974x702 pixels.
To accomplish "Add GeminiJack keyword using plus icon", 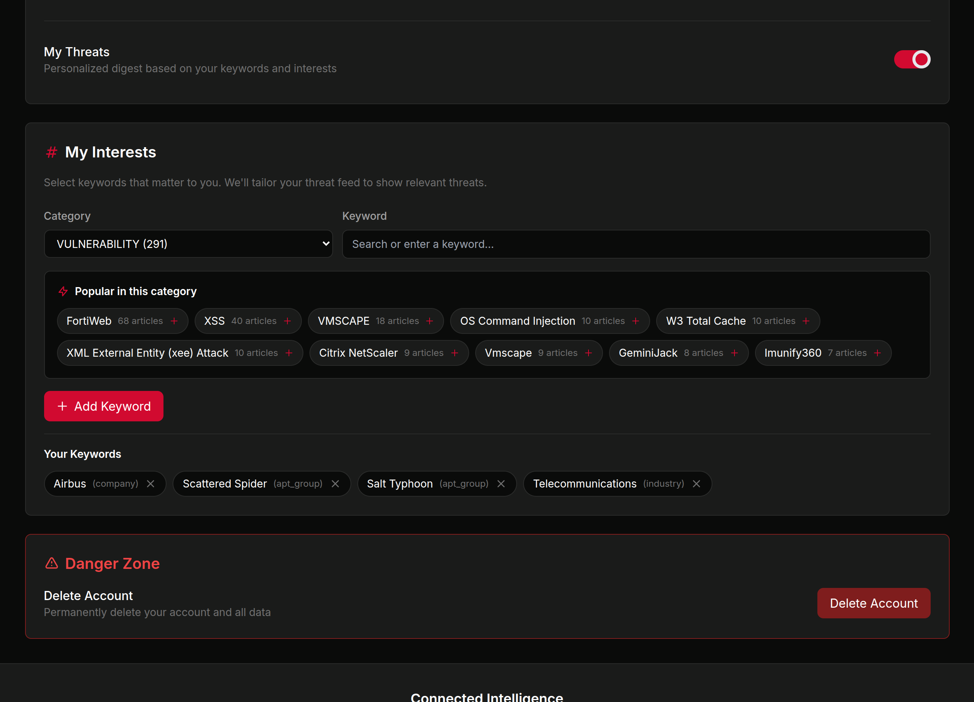I will click(x=735, y=353).
